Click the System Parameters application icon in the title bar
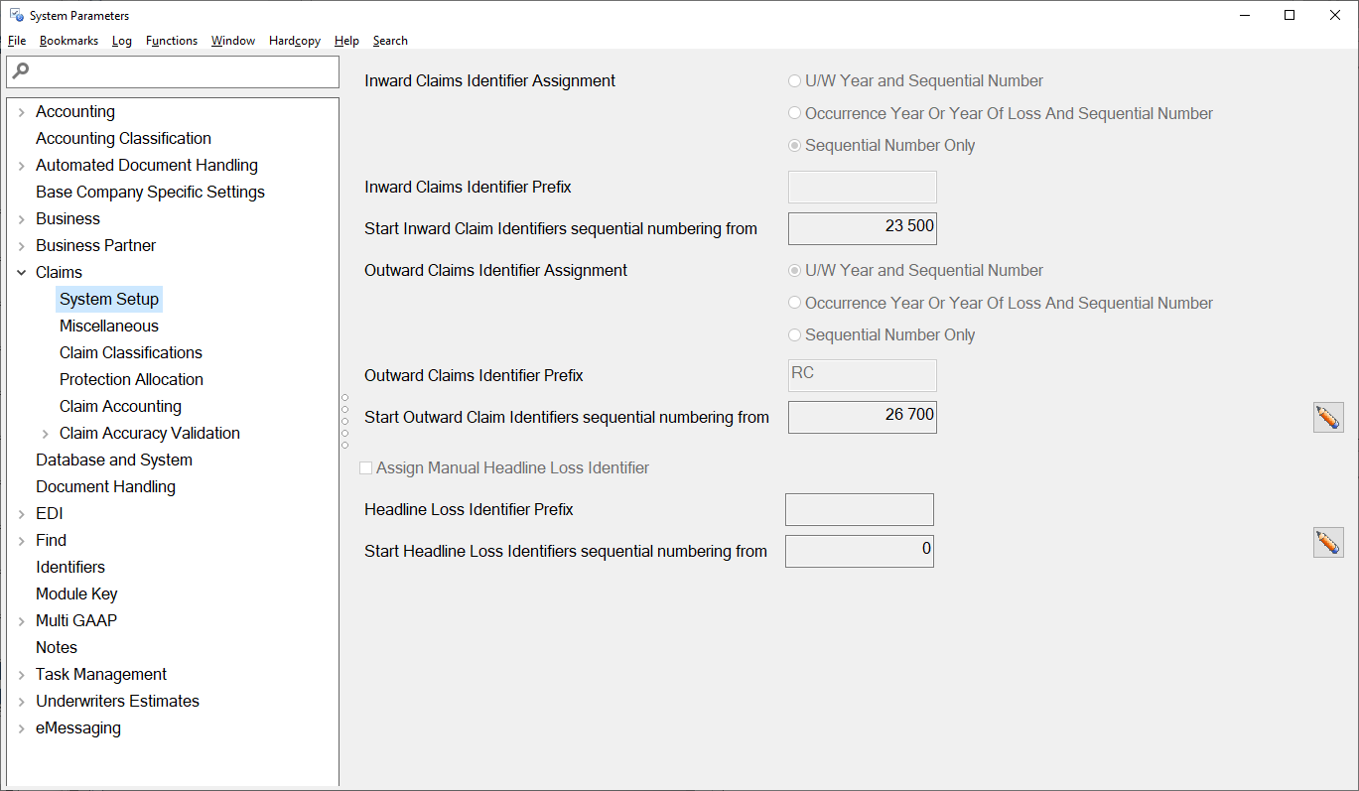Viewport: 1359px width, 791px height. (x=14, y=15)
